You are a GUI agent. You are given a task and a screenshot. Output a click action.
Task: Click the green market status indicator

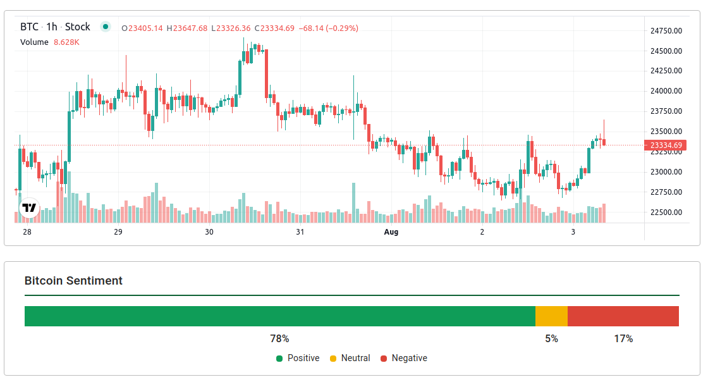point(106,27)
